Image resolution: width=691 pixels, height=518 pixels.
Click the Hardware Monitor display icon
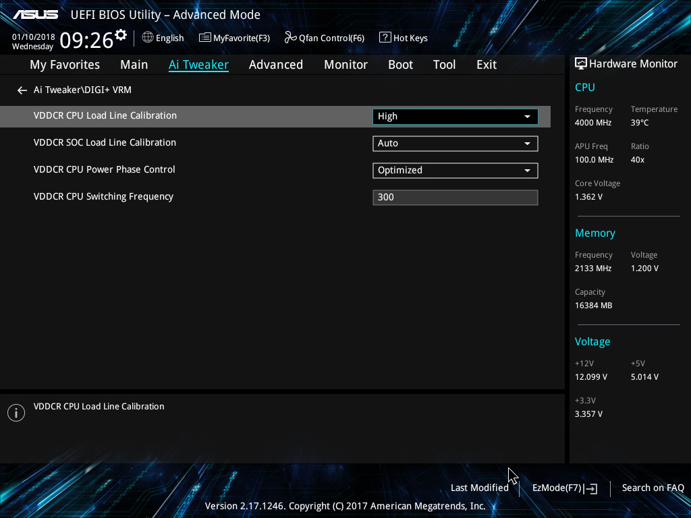tap(581, 64)
